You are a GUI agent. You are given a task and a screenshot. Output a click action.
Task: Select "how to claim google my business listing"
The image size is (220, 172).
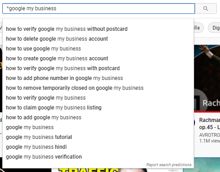pyautogui.click(x=98, y=108)
